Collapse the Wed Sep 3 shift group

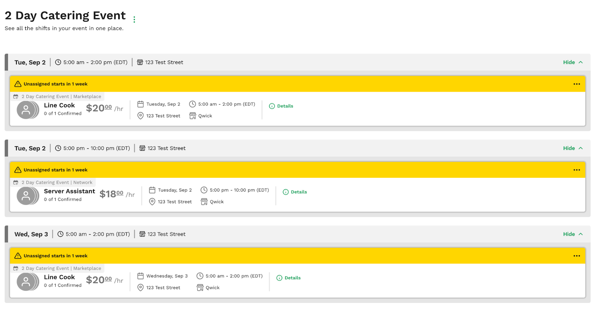(573, 234)
